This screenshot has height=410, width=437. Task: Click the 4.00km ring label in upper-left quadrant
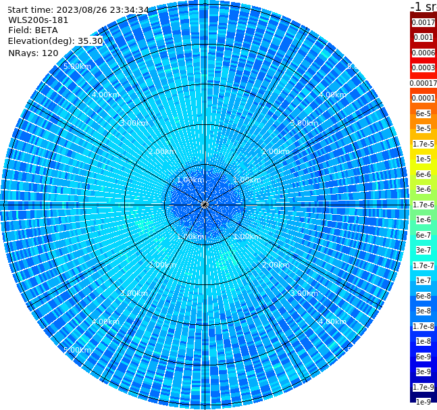pos(105,95)
